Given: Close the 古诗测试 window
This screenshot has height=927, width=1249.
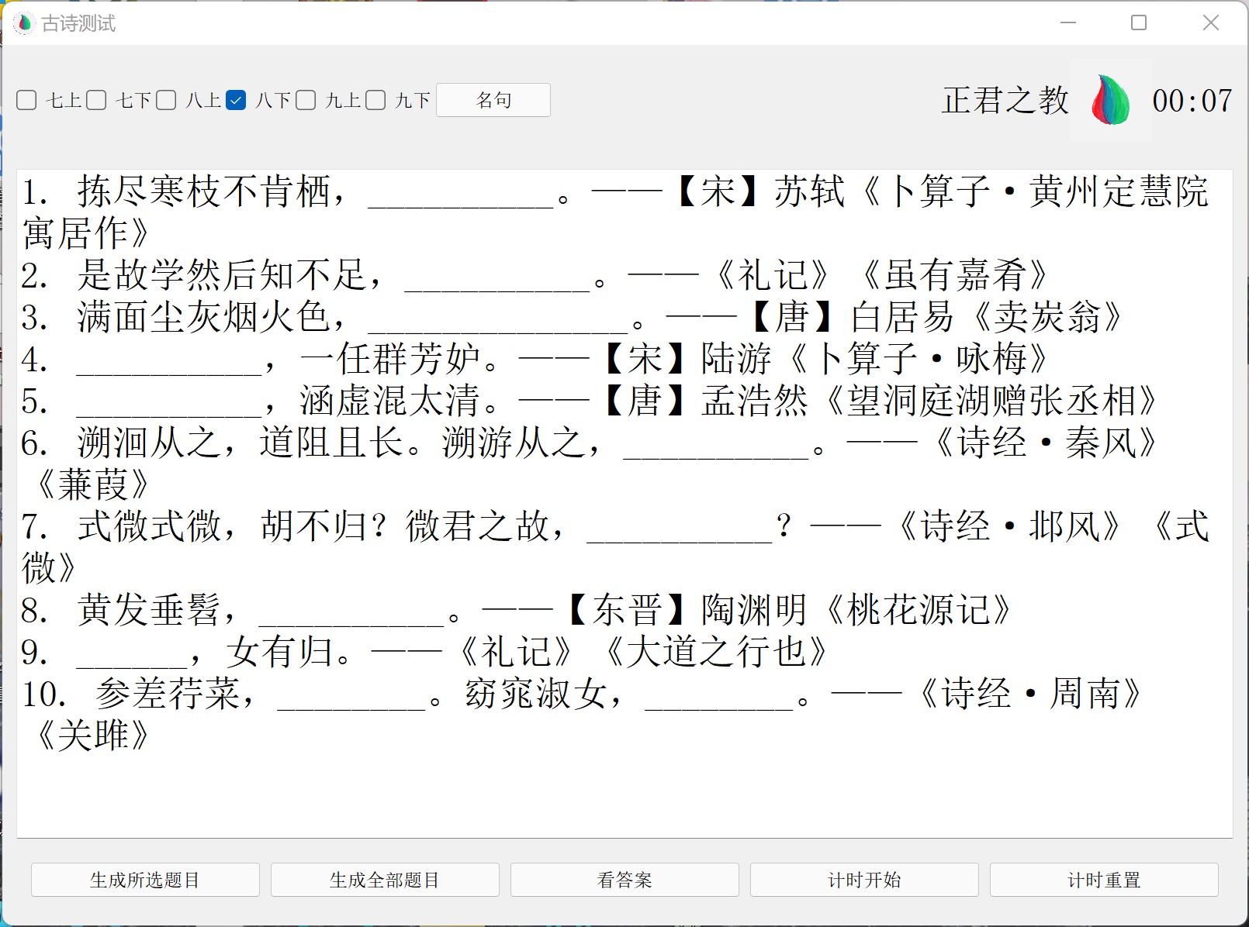Looking at the screenshot, I should 1211,22.
